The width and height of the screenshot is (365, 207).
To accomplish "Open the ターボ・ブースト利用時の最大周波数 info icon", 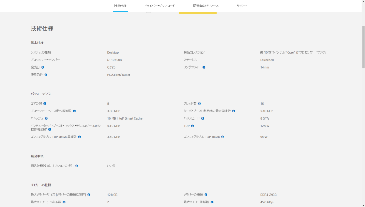I will pyautogui.click(x=234, y=111).
